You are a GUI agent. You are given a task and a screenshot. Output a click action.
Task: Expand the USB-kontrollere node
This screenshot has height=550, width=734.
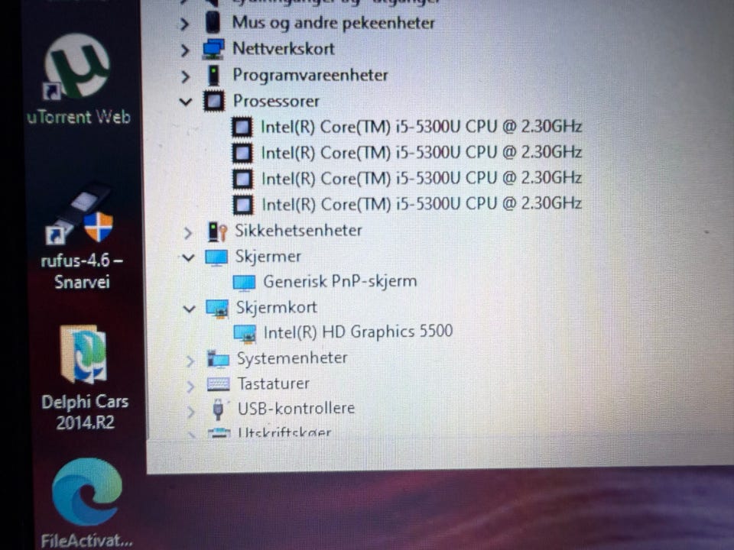[191, 411]
